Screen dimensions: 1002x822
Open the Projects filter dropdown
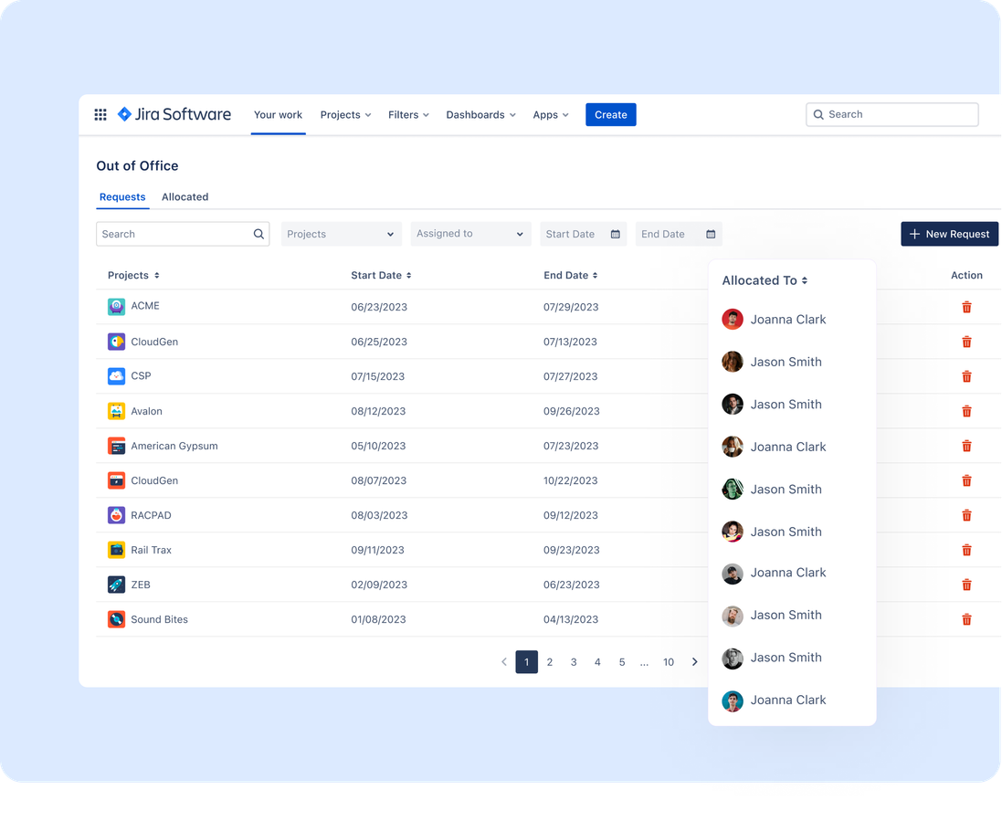[x=342, y=234]
